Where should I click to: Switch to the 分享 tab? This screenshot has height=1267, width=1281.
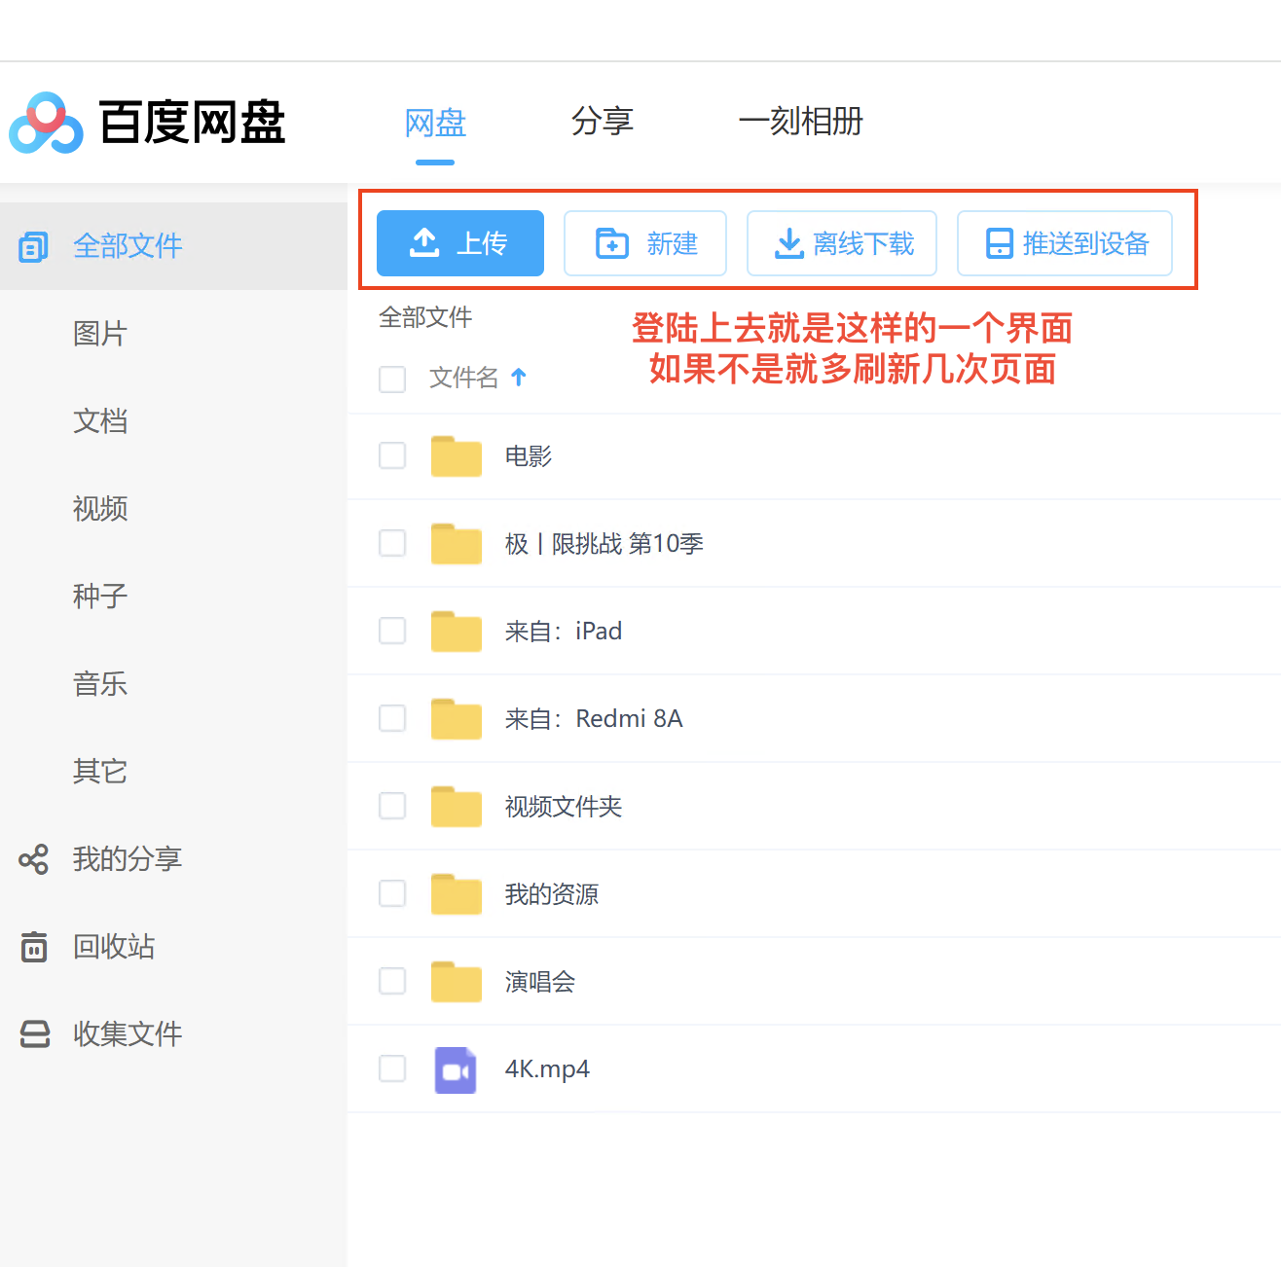click(603, 122)
